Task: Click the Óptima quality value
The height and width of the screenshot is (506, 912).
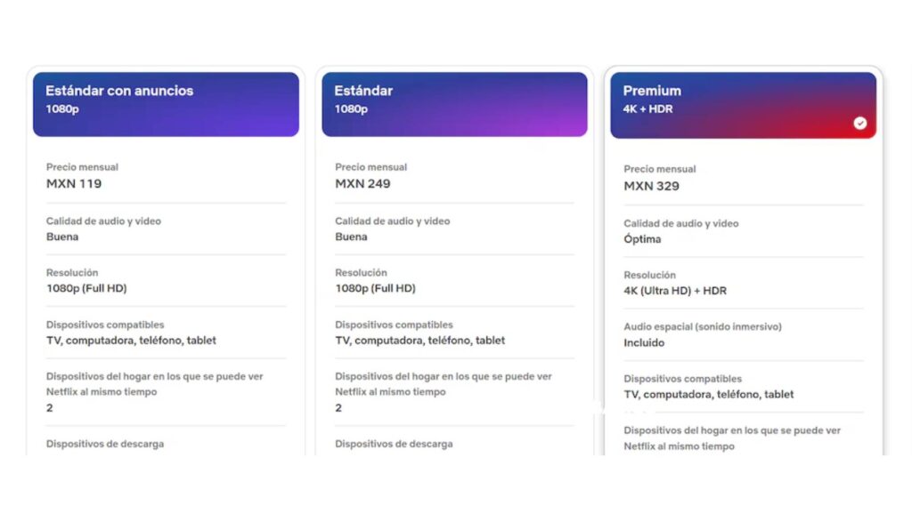Action: pyautogui.click(x=642, y=239)
